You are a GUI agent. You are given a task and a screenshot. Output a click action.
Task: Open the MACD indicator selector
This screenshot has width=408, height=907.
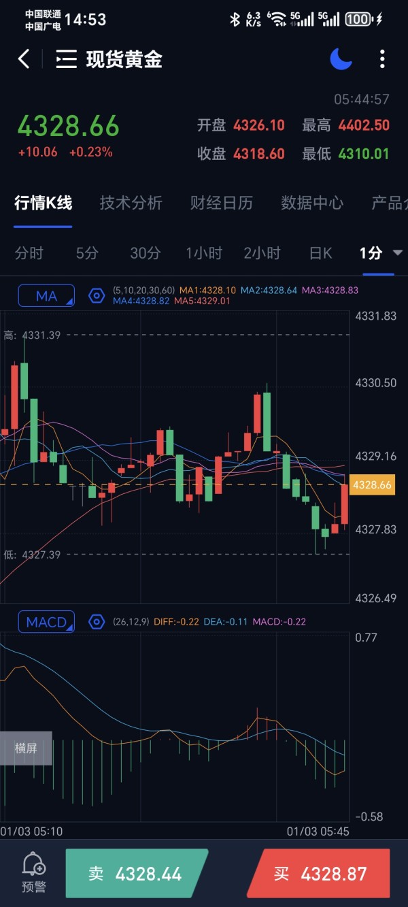46,622
